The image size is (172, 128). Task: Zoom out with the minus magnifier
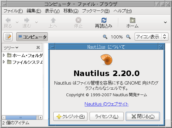pyautogui.click(x=105, y=37)
